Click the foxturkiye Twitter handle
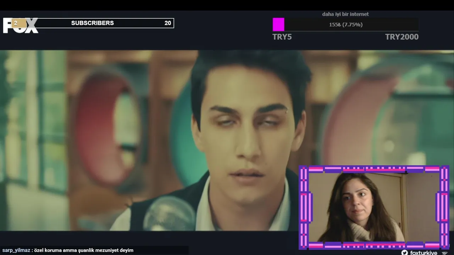 tap(424, 253)
